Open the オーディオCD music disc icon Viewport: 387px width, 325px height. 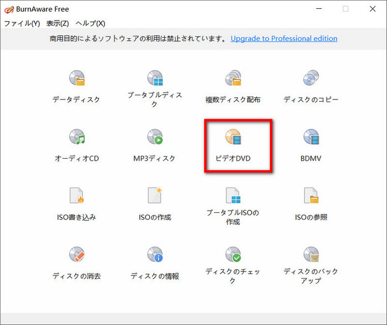point(77,137)
